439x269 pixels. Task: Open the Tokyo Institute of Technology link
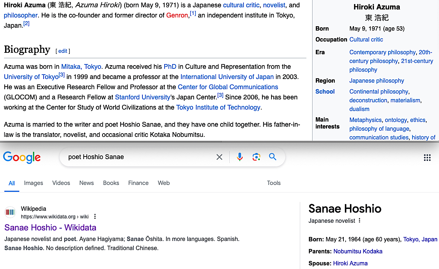coord(218,107)
